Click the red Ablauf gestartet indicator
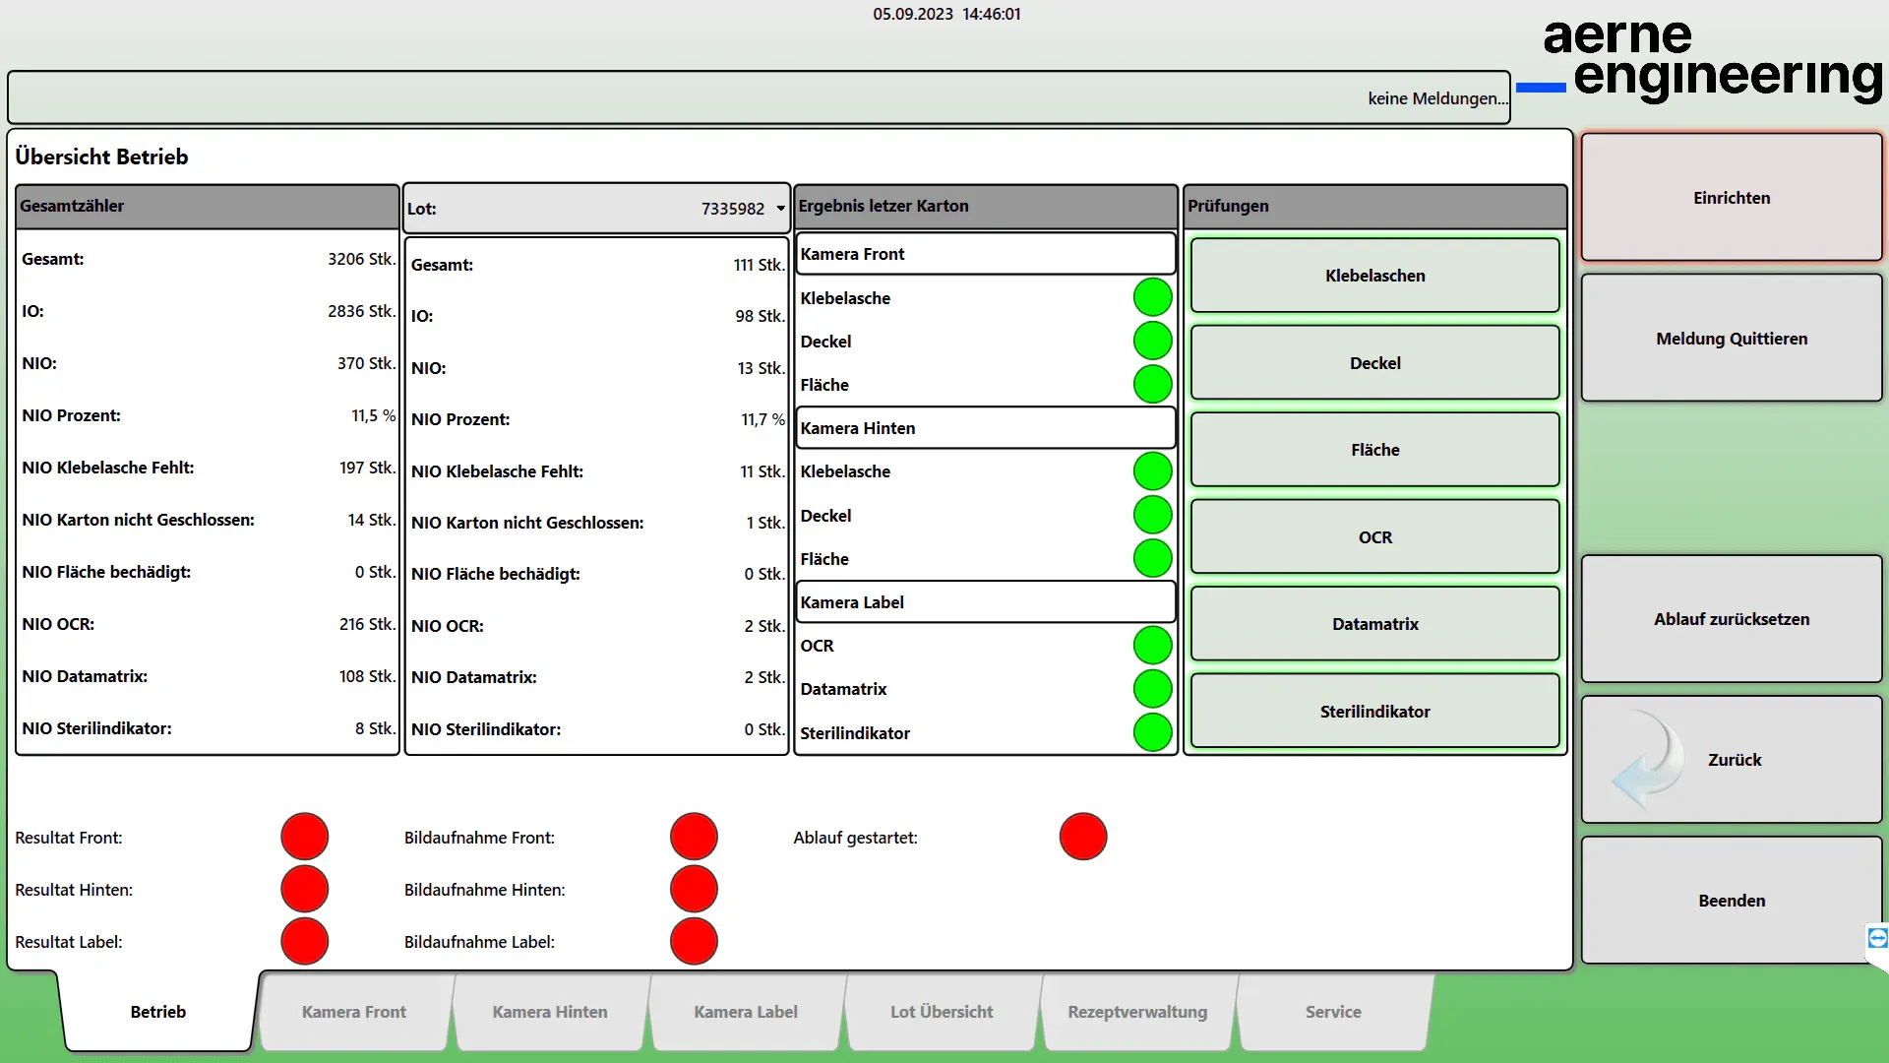The width and height of the screenshot is (1889, 1063). coord(1082,837)
